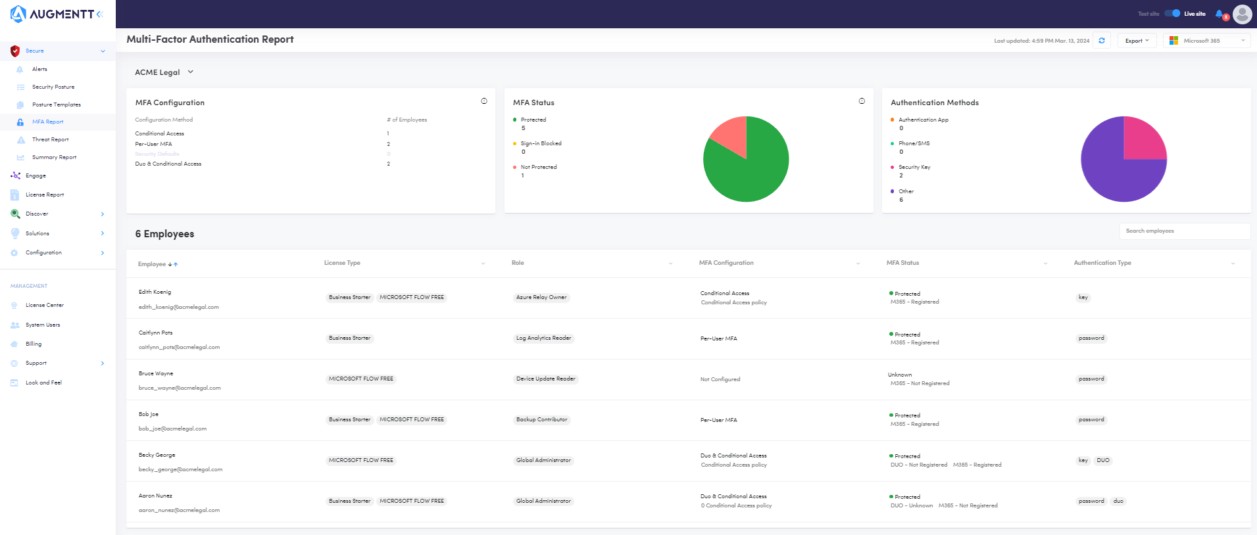Open the Export dropdown
The width and height of the screenshot is (1257, 535).
(x=1137, y=41)
